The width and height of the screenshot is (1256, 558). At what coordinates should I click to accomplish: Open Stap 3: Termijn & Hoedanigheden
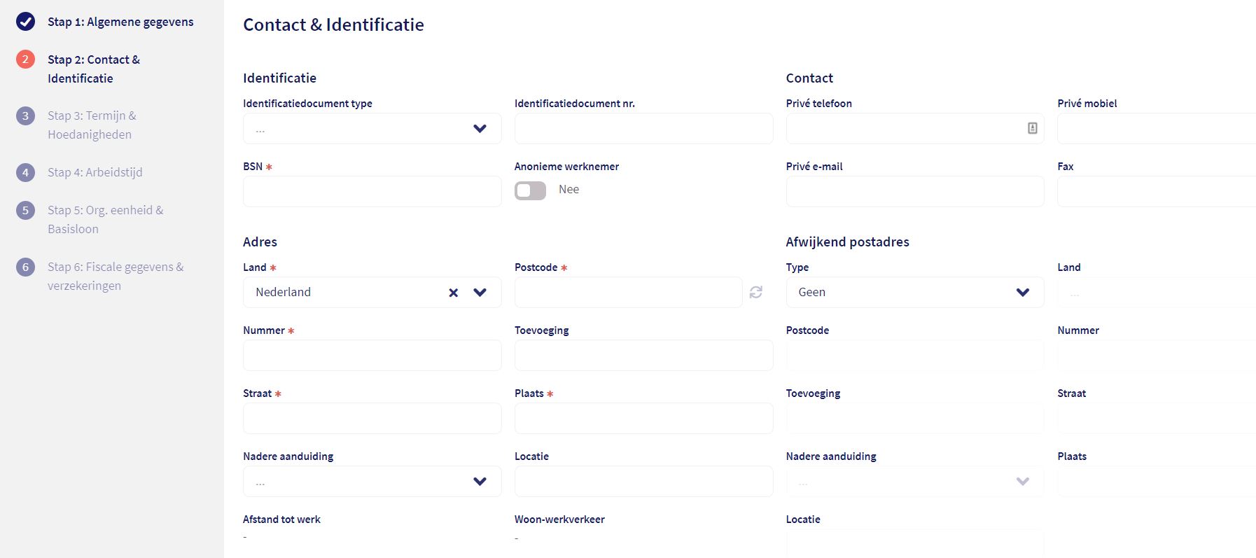click(92, 125)
